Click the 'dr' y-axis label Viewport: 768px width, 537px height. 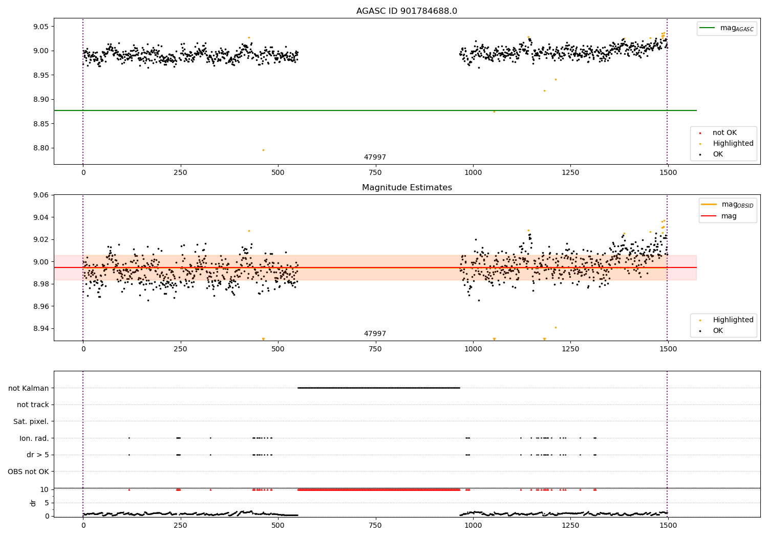(33, 503)
